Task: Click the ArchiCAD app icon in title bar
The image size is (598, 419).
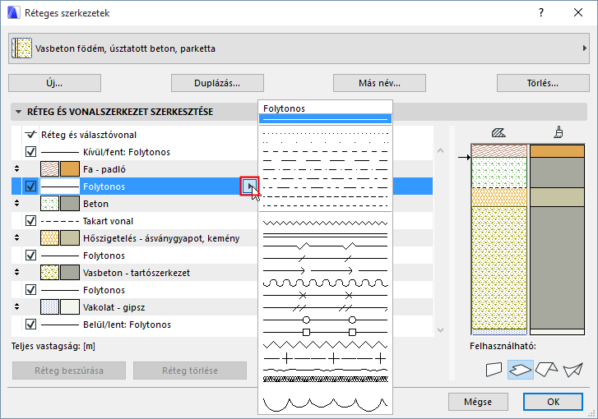Action: coord(13,12)
